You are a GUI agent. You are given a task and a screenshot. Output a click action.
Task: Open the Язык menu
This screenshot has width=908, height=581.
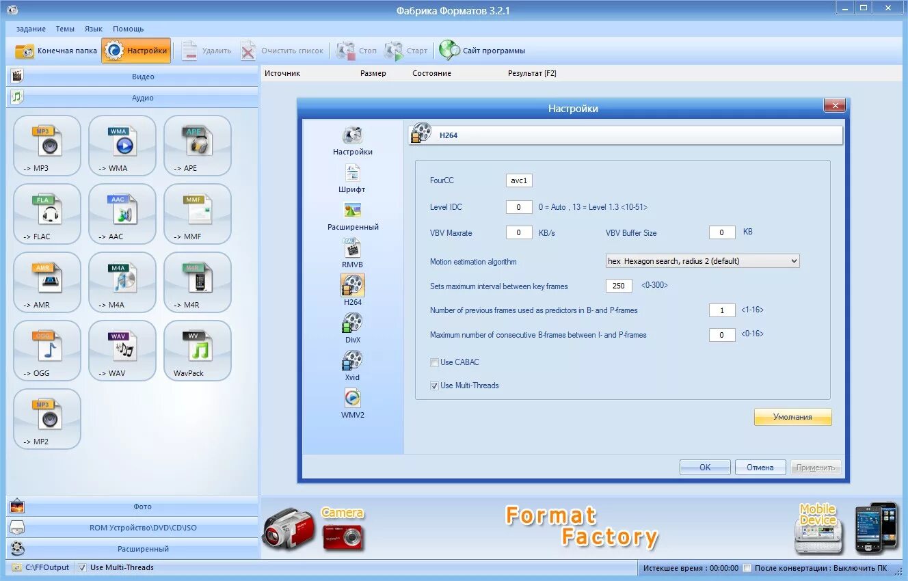pos(94,29)
